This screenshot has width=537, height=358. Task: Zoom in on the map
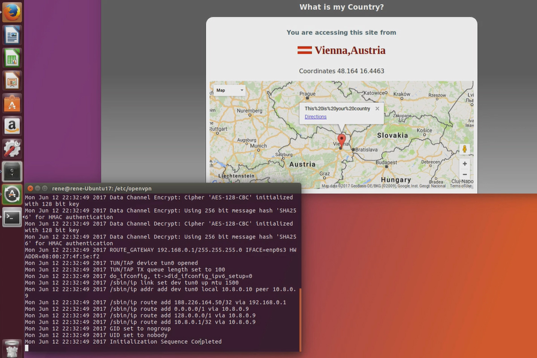point(465,164)
